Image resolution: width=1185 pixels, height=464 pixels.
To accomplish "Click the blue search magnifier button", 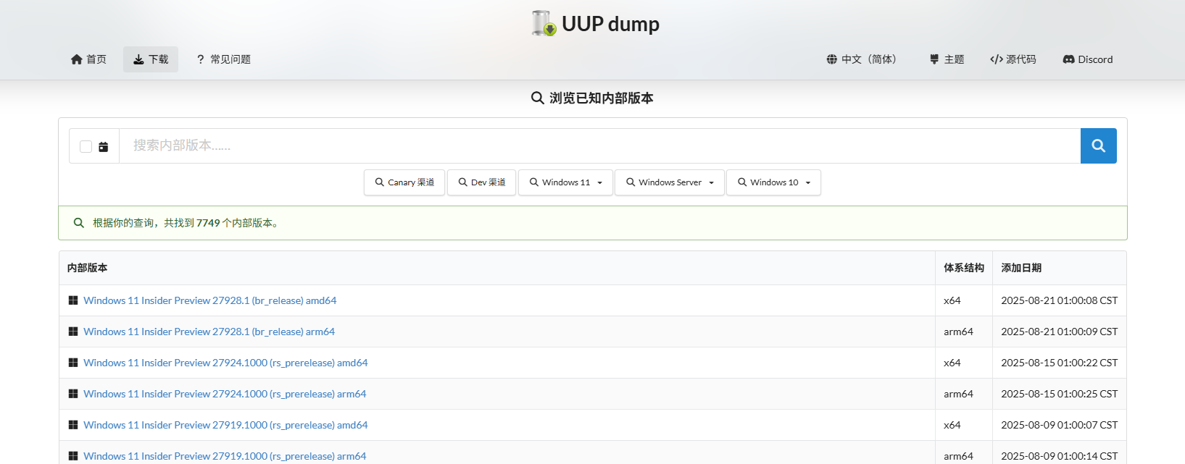I will point(1098,145).
